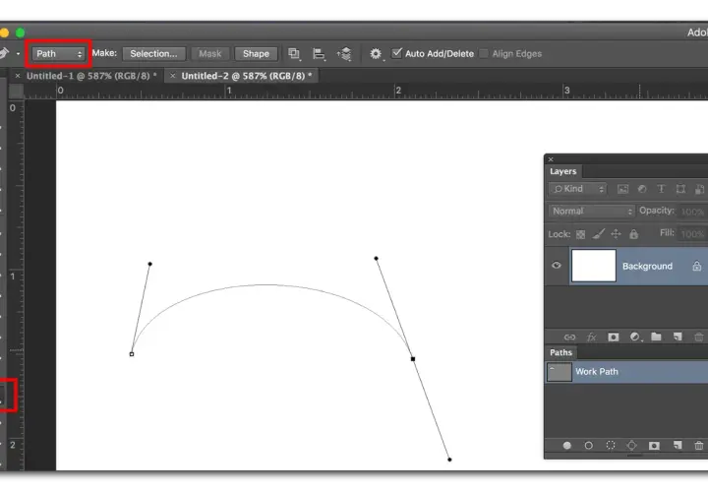Add a layer mask in Layers panel
Image resolution: width=708 pixels, height=492 pixels.
click(614, 338)
